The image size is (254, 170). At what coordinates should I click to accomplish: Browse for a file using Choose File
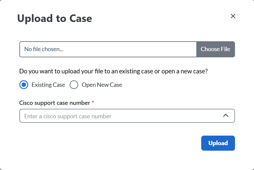[215, 49]
